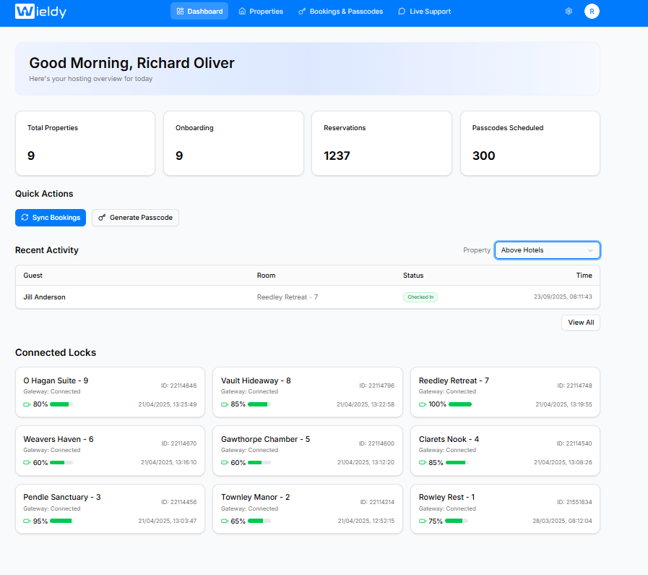Screen dimensions: 648x575
Task: Click the Generate Passcode button
Action: point(135,218)
